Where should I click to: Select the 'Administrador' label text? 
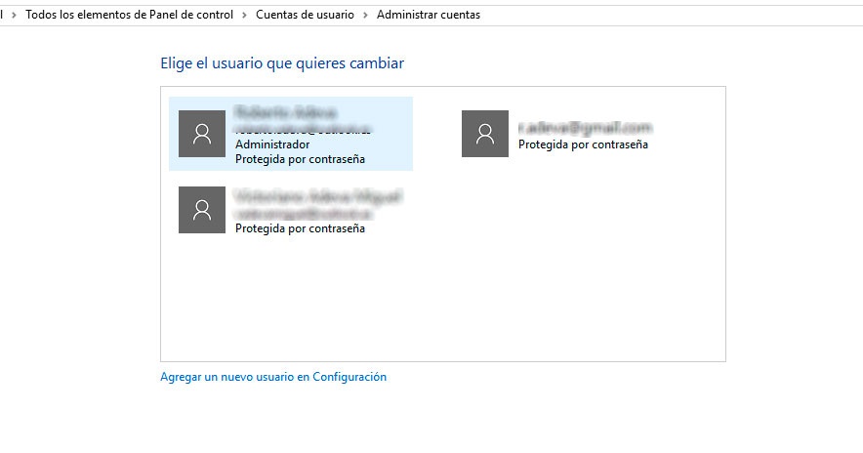click(272, 144)
